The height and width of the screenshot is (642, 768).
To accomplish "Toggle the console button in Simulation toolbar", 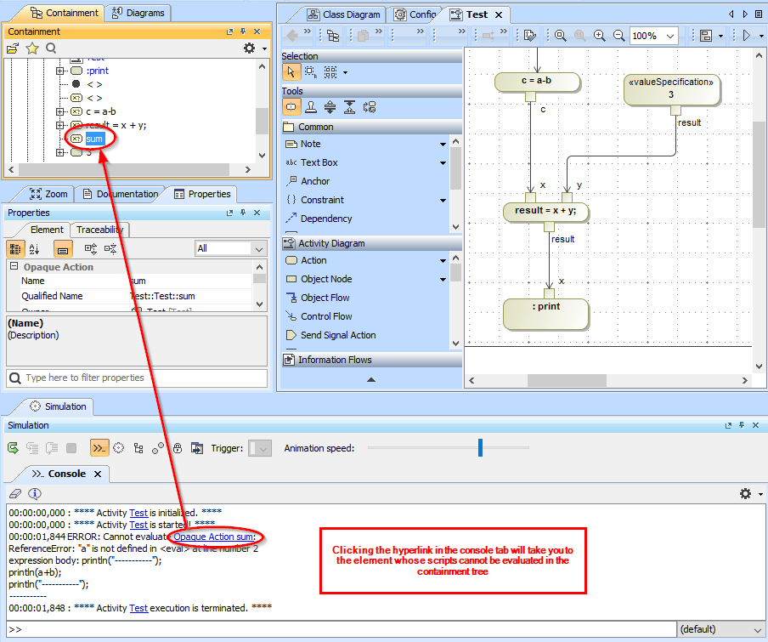I will coord(99,448).
